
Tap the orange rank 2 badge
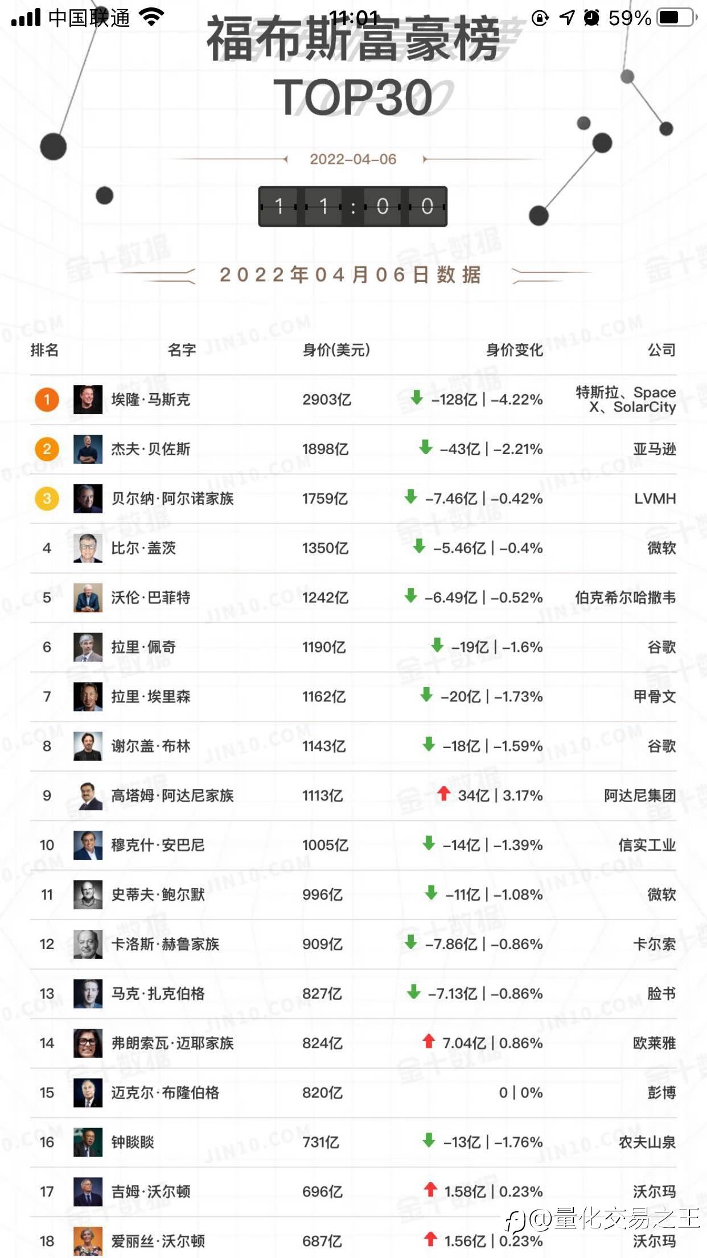coord(47,449)
